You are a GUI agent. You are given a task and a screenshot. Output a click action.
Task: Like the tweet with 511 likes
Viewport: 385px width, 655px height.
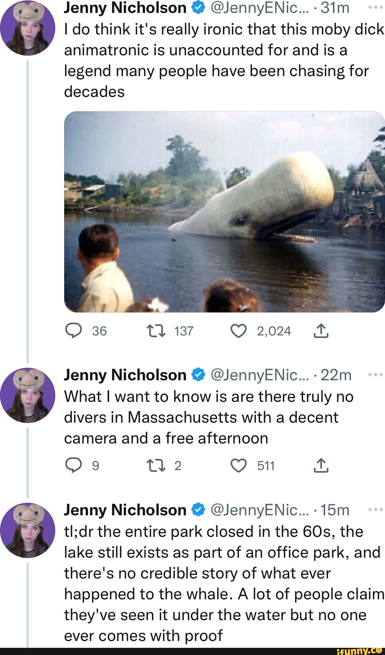coord(238,465)
